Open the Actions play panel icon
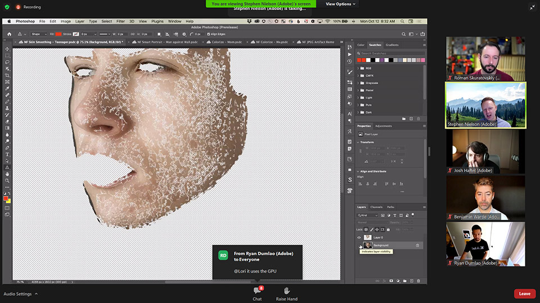Viewport: 540px width, 303px height. tap(349, 54)
